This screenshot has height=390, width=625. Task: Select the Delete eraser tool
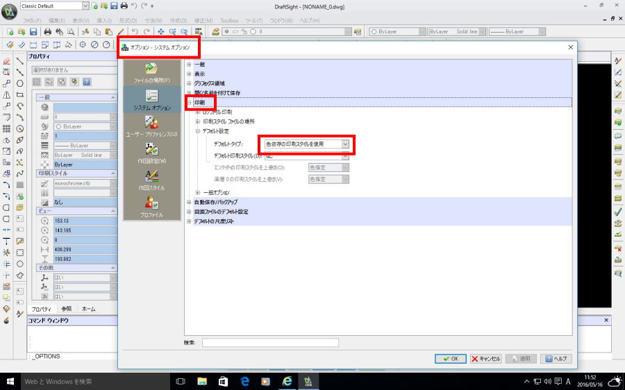(6, 61)
